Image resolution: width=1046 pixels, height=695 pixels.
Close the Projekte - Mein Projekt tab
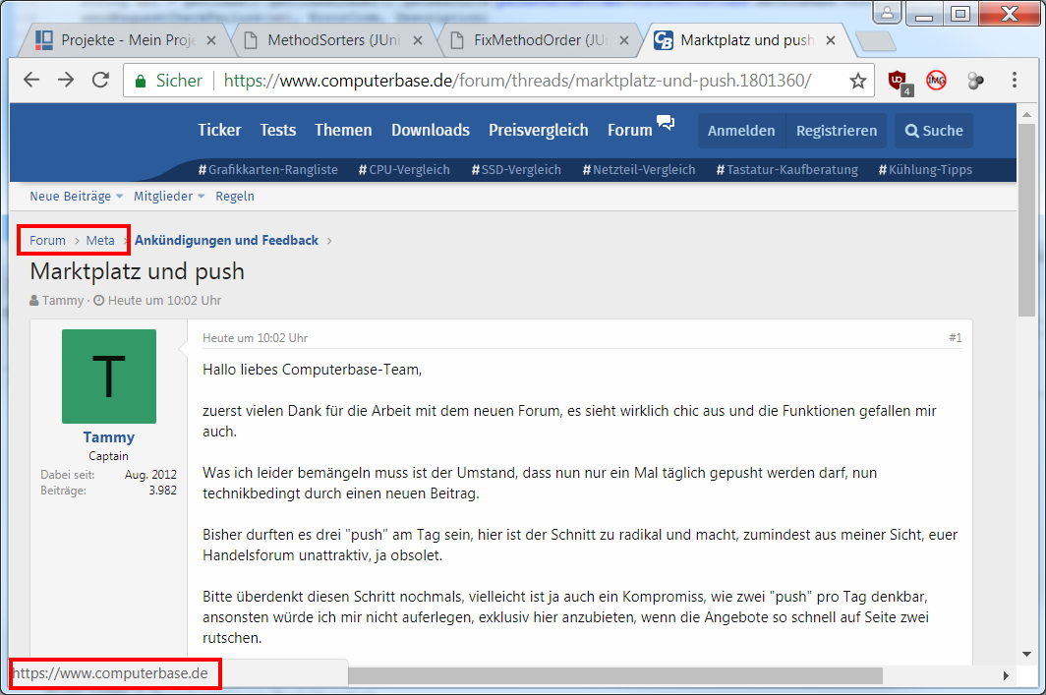click(211, 40)
